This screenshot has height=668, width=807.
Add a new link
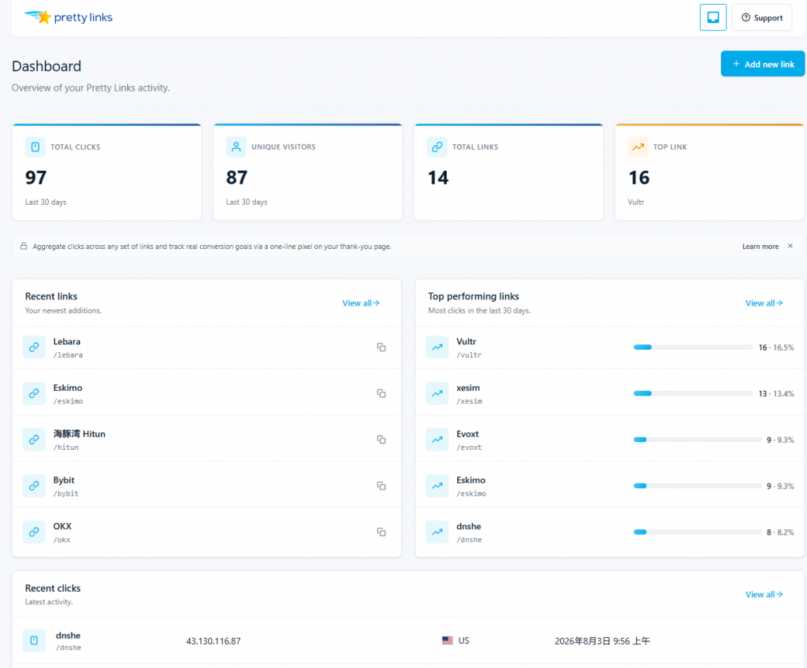[x=762, y=64]
